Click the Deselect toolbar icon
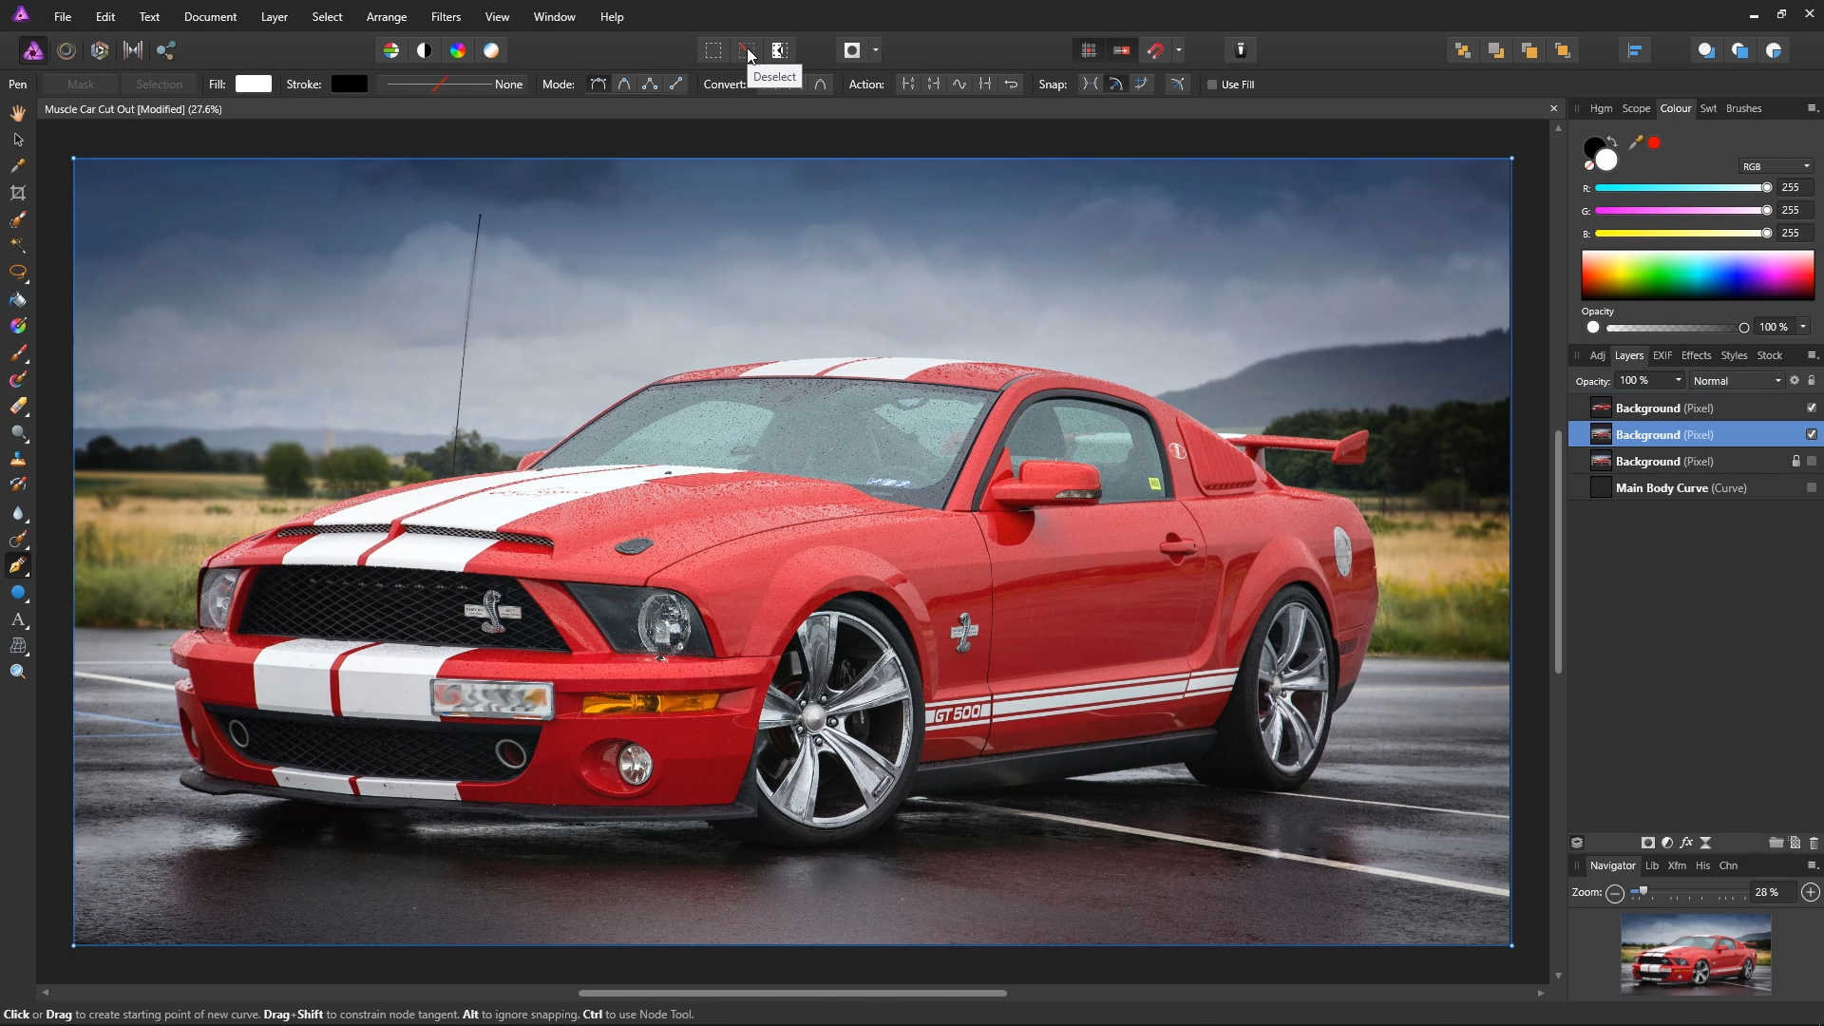The image size is (1824, 1026). tap(746, 50)
